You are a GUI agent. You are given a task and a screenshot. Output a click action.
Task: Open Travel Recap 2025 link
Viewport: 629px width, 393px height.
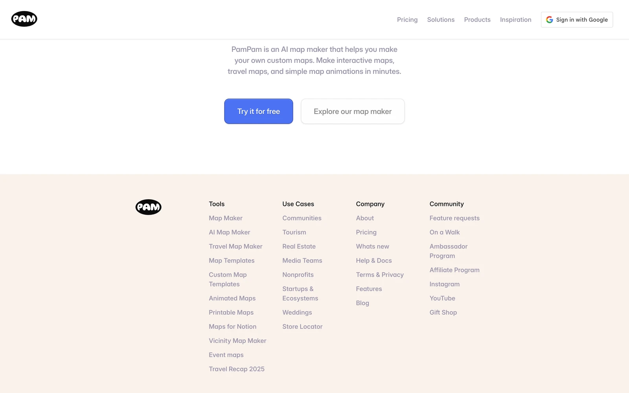pyautogui.click(x=237, y=369)
